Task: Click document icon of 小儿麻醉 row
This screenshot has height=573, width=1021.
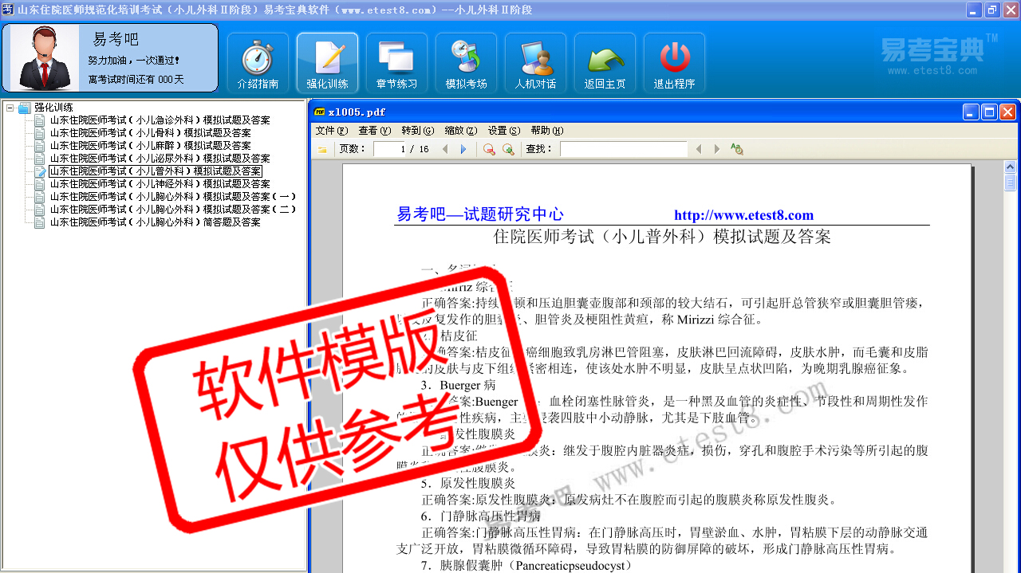Action: pos(40,146)
